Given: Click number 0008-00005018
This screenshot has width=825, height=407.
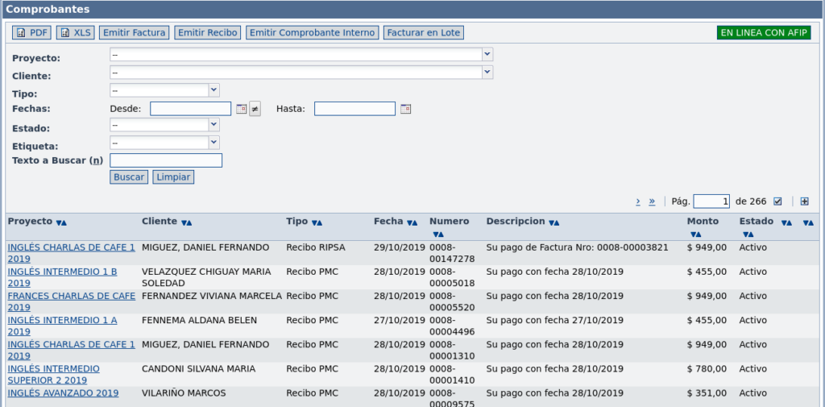Looking at the screenshot, I should (452, 277).
